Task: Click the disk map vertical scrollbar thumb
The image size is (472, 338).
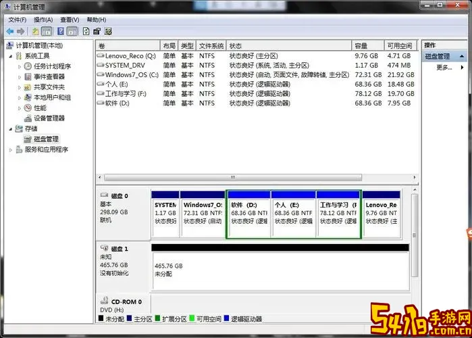Action: 415,235
